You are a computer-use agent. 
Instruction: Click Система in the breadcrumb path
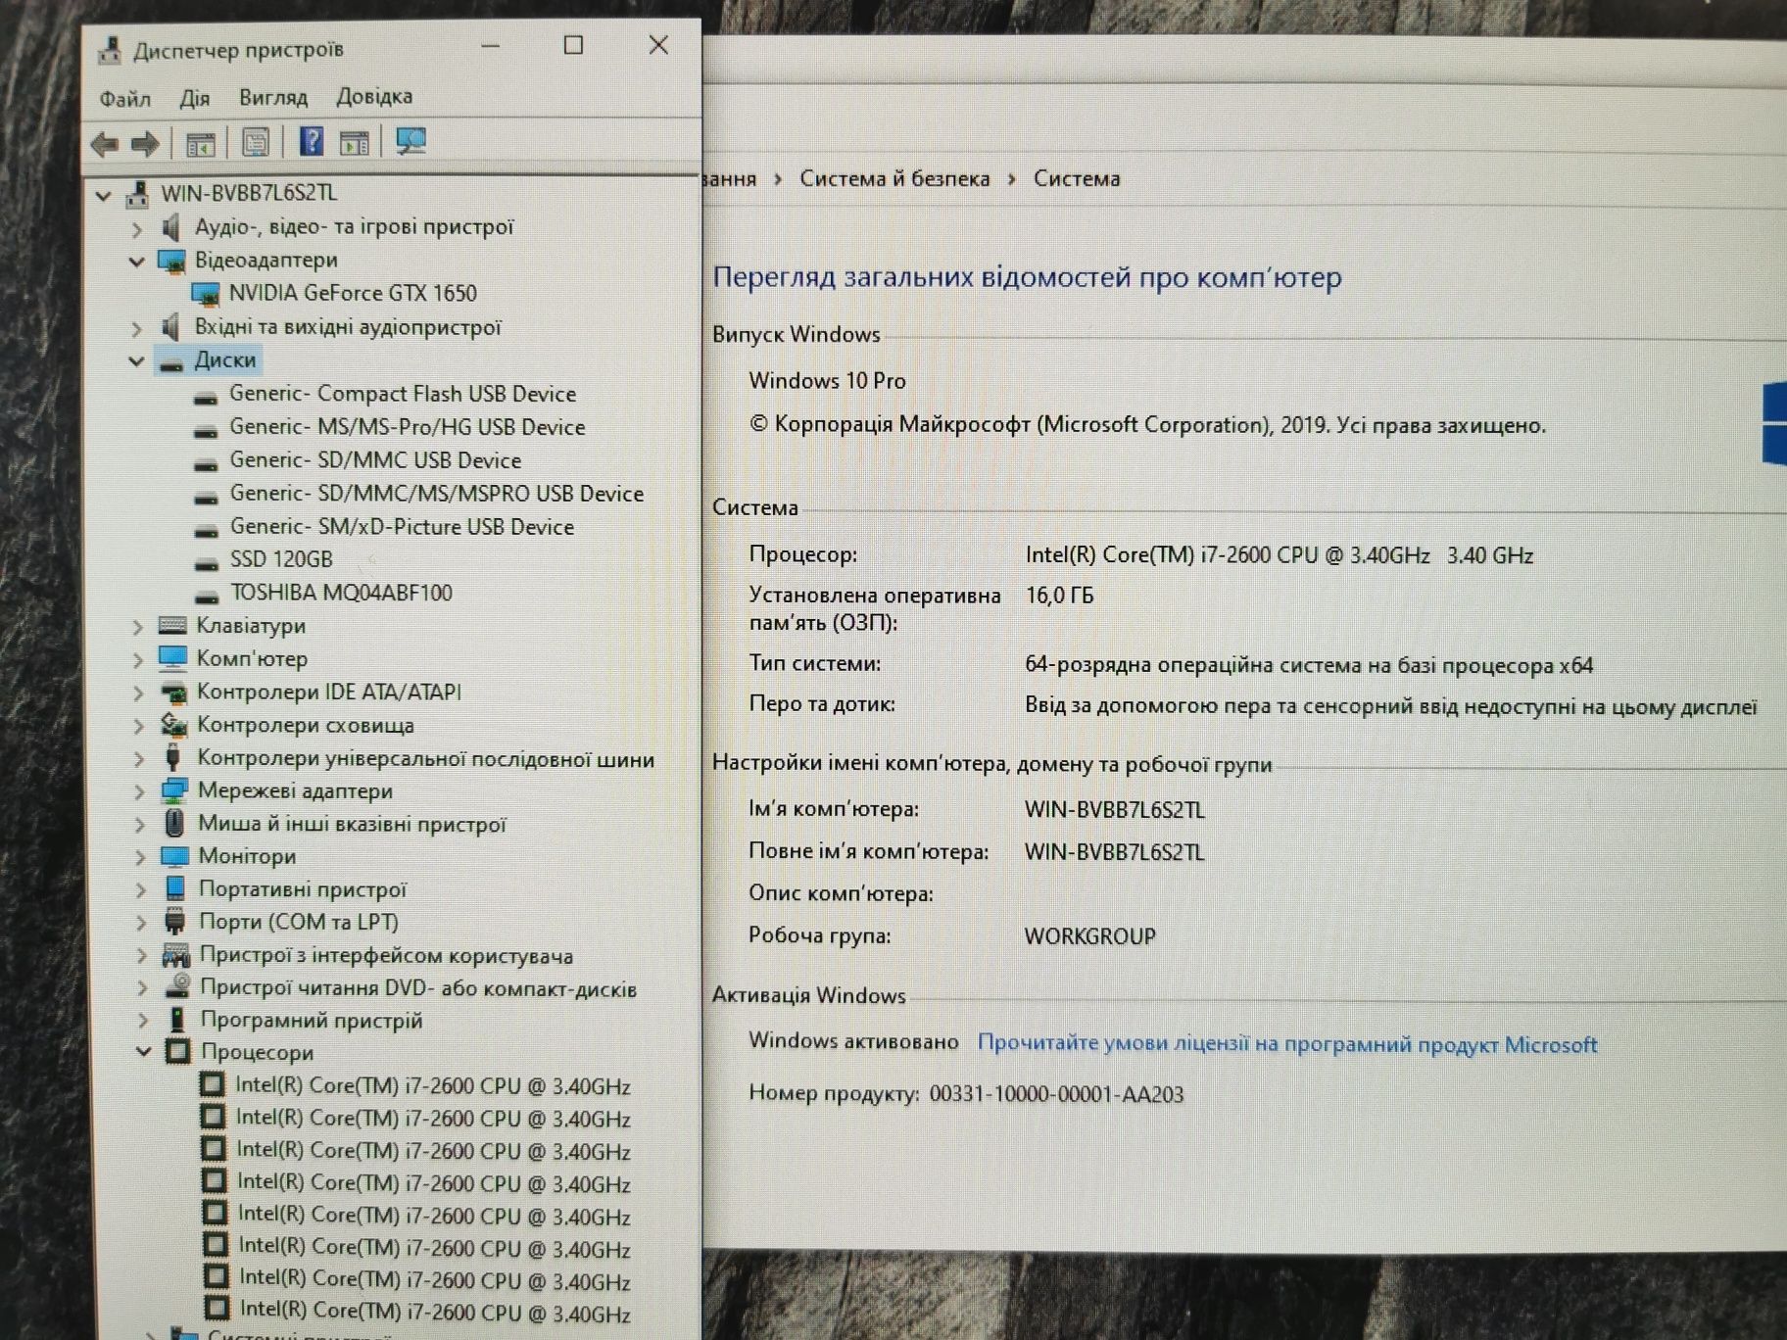1077,178
